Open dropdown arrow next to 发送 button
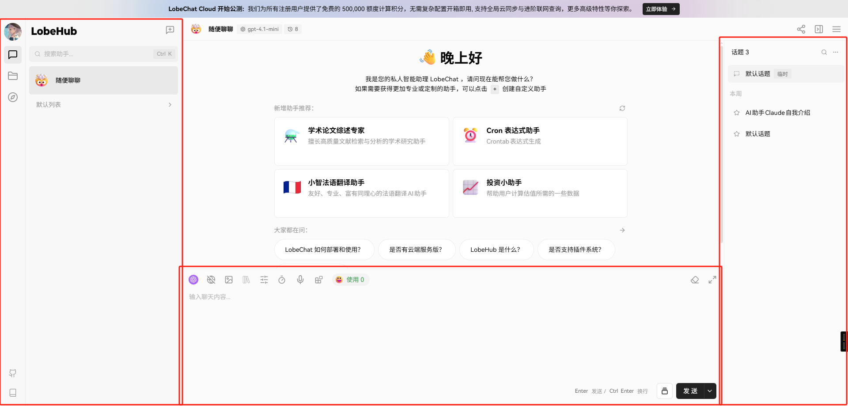This screenshot has width=848, height=406. coord(710,391)
